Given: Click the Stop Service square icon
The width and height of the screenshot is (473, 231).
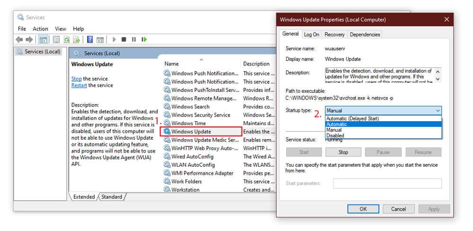Looking at the screenshot, I should click(123, 40).
